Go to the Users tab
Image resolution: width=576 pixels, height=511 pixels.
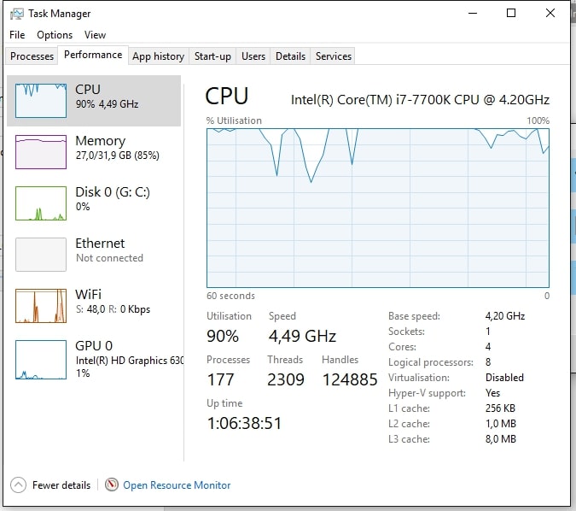[253, 56]
